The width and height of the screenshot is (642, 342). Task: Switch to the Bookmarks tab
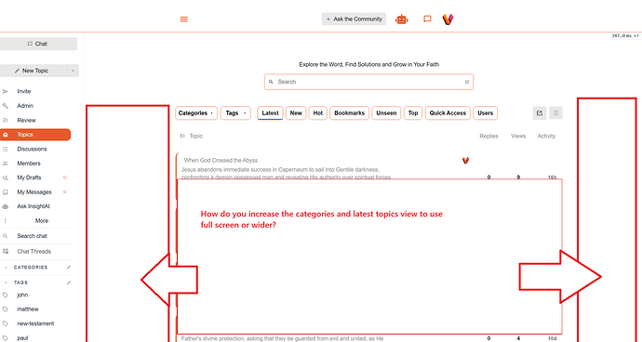pos(350,113)
